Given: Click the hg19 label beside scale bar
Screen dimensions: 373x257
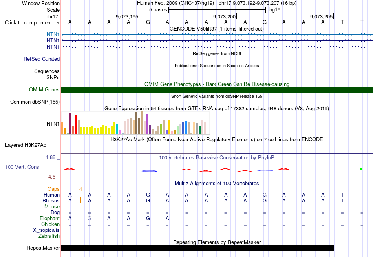Looking at the screenshot, I should click(275, 10).
